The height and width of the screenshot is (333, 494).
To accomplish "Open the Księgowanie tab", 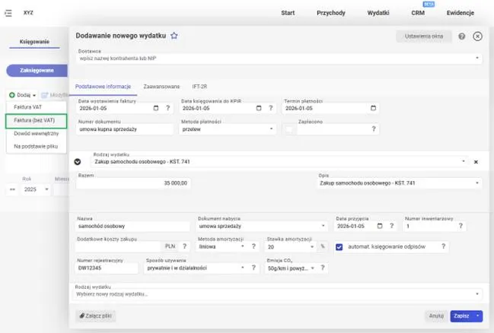I will 34,42.
